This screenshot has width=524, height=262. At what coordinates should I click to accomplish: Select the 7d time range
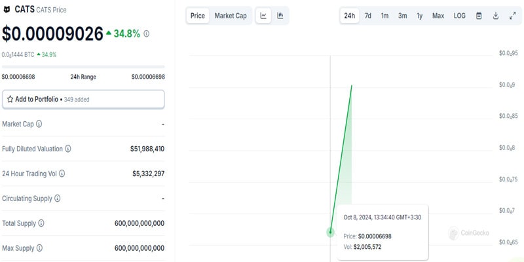[x=368, y=16]
